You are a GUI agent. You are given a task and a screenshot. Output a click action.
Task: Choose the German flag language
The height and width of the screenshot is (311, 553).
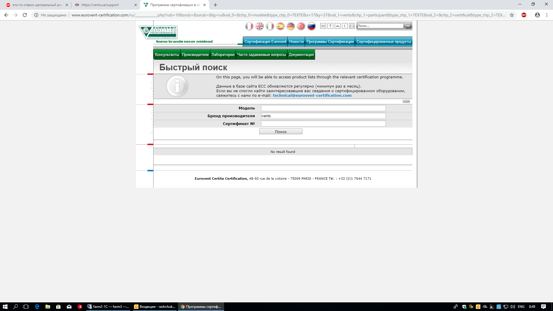coord(291,26)
